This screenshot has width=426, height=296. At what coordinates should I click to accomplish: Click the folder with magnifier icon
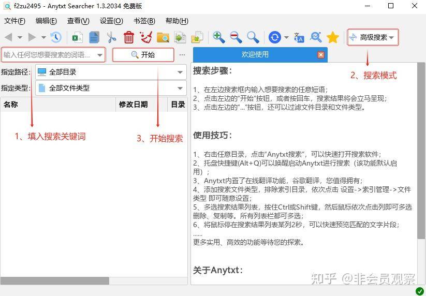point(163,37)
